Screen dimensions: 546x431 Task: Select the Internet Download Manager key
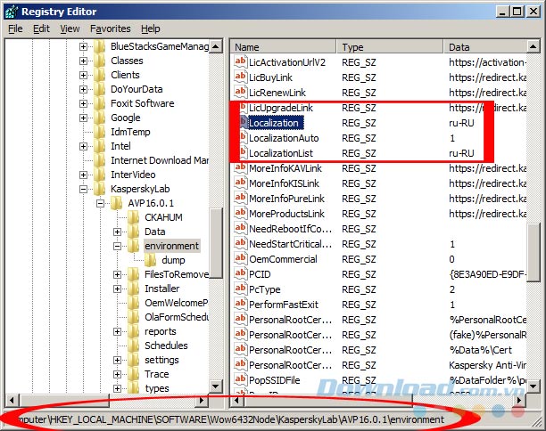tap(160, 160)
